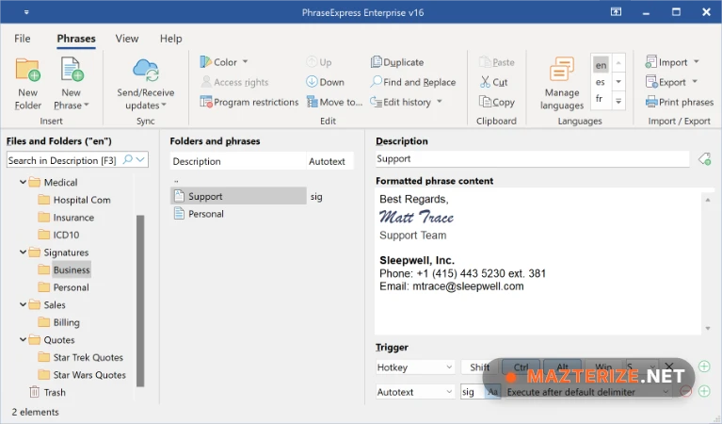Expand the languages gallery list
This screenshot has width=722, height=424.
pyautogui.click(x=618, y=101)
